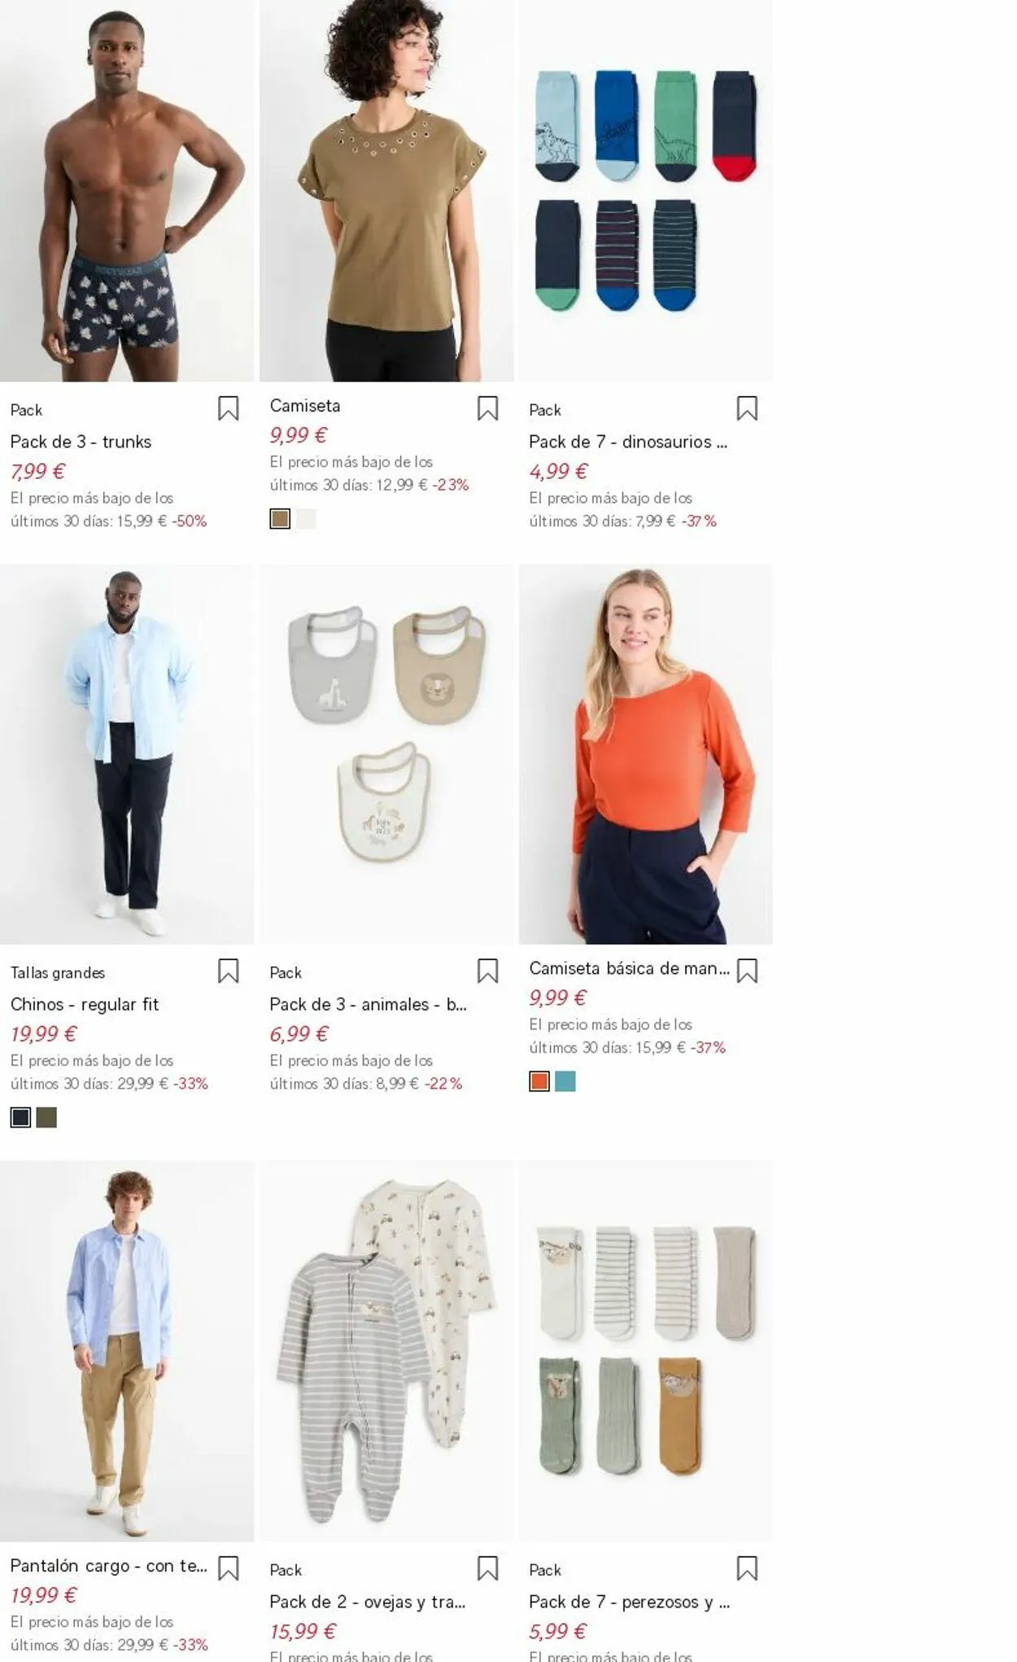
Task: Bookmark the Pack de 3 animales bibs
Action: (x=487, y=971)
